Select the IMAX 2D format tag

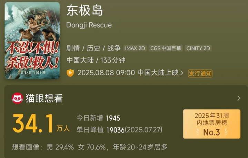[135, 48]
